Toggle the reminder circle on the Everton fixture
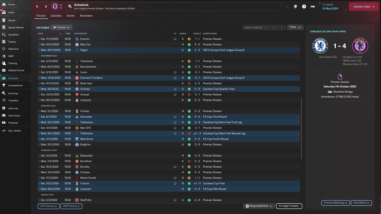This screenshot has height=214, width=381. [x=39, y=39]
